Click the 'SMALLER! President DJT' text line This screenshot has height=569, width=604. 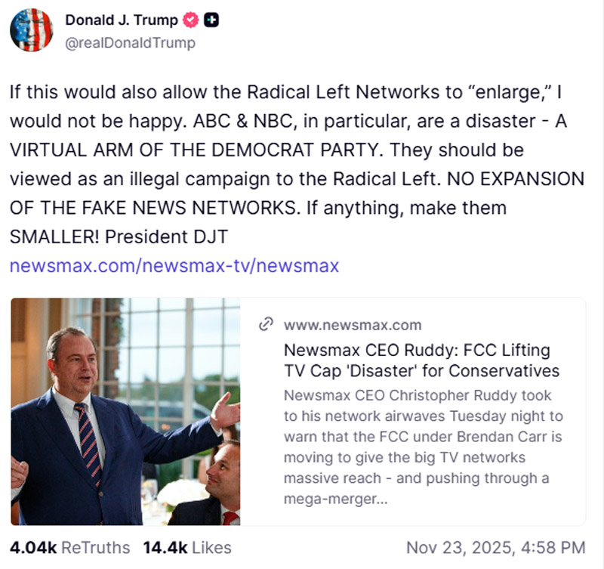coord(119,237)
